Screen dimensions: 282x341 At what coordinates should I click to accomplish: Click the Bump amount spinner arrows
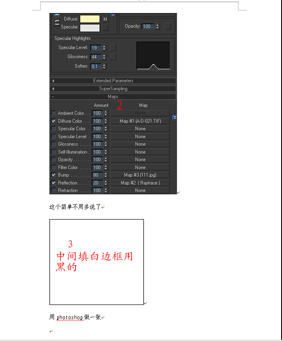tap(105, 175)
